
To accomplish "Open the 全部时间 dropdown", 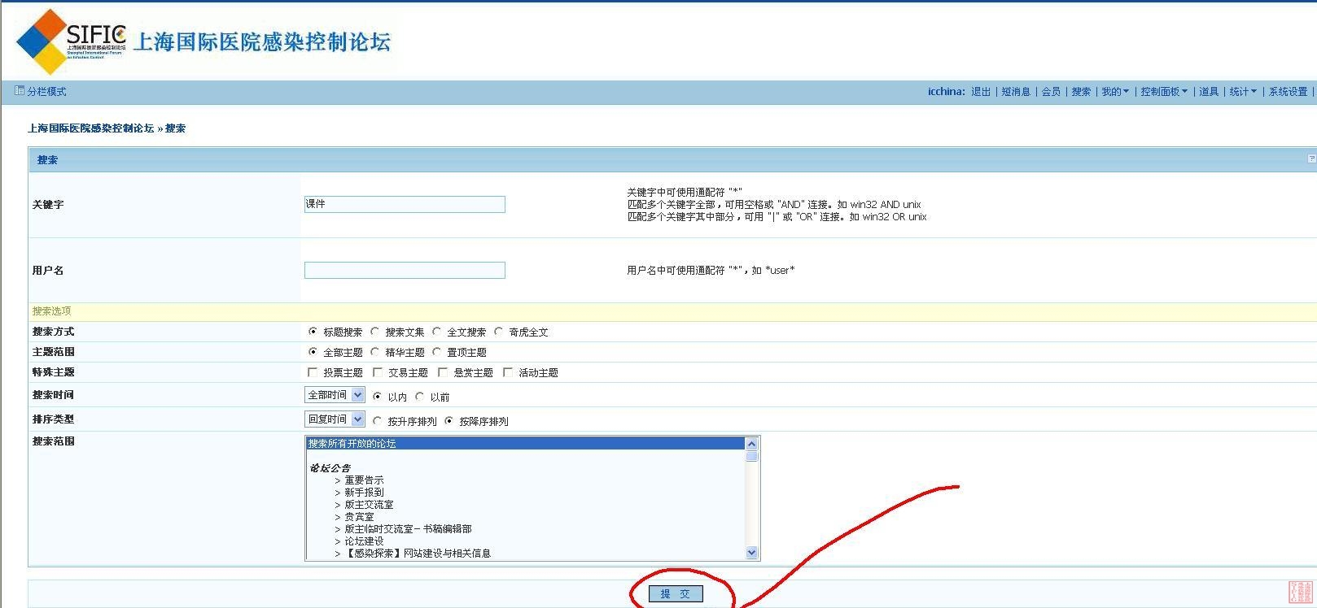I will [x=335, y=395].
